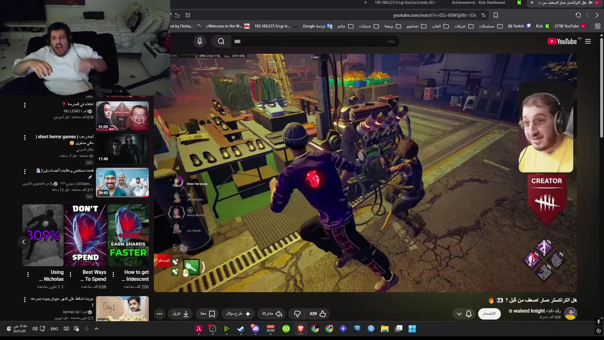This screenshot has height=340, width=604.
Task: Open the YouTube hamburger guide menu
Action: coord(588,42)
